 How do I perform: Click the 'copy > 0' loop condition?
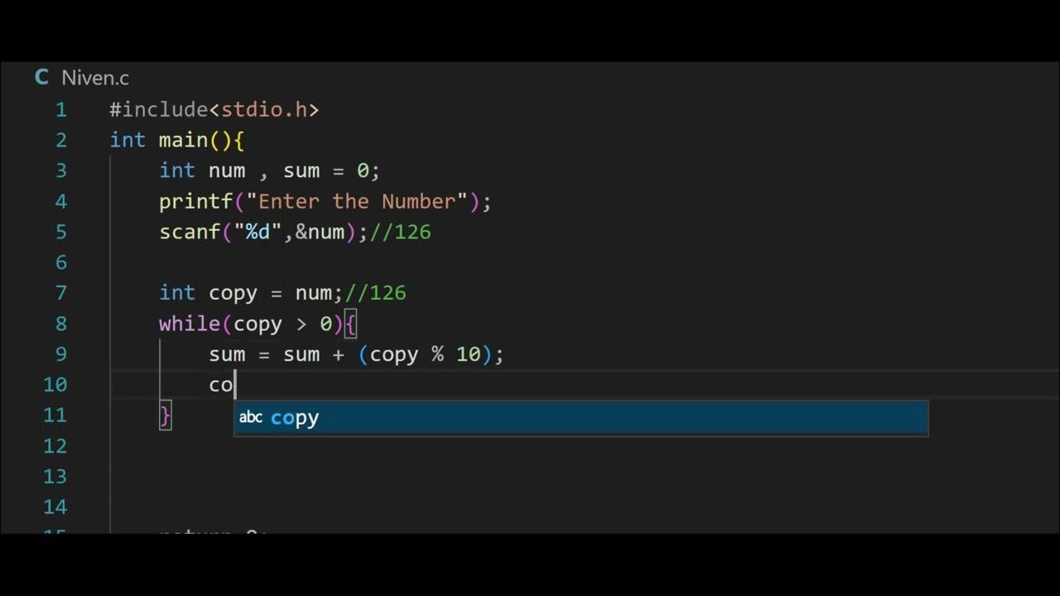[x=282, y=324]
